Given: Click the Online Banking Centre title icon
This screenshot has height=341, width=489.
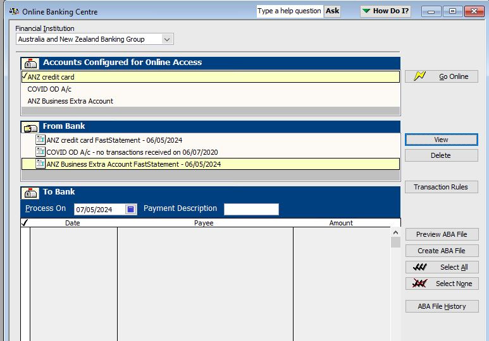Looking at the screenshot, I should point(14,11).
